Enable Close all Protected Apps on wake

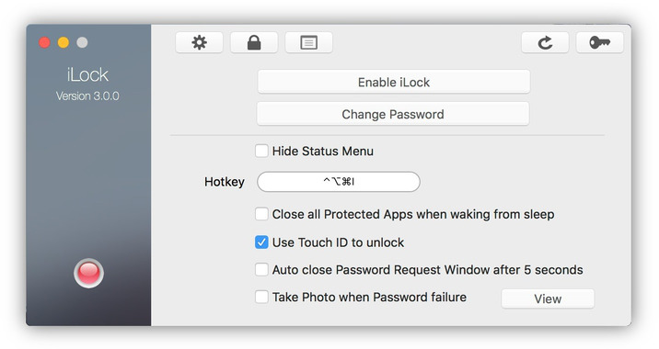pyautogui.click(x=261, y=214)
